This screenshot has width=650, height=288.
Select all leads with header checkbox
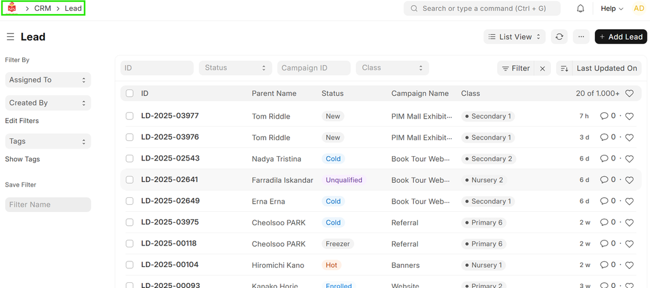(x=129, y=93)
